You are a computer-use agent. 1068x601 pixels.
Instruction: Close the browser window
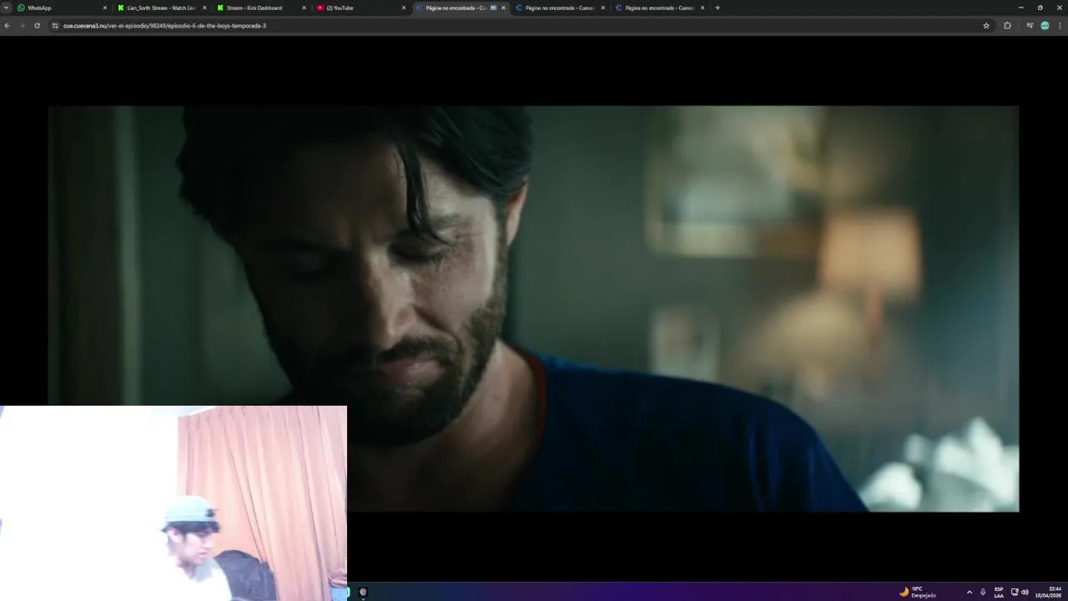(x=1059, y=8)
